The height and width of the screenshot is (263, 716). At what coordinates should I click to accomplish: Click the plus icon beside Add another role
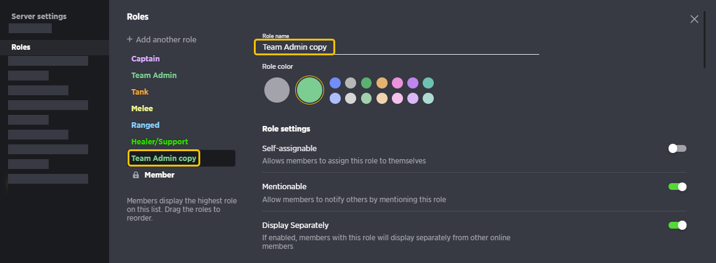coord(129,39)
